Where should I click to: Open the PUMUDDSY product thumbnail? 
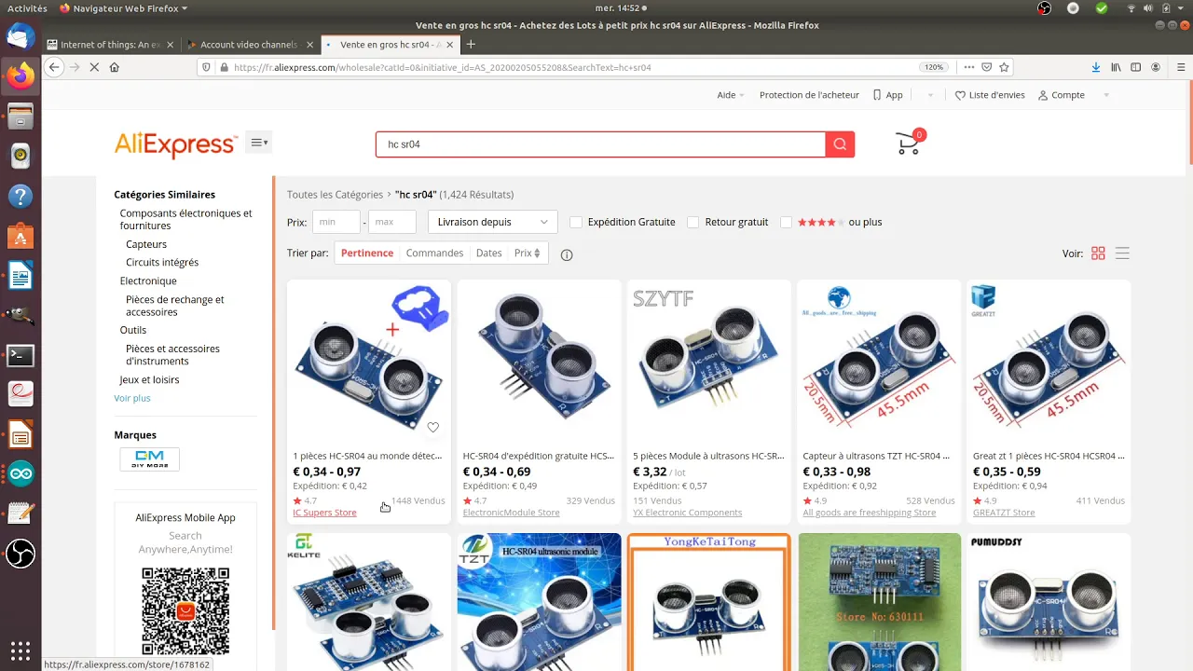pyautogui.click(x=1049, y=602)
